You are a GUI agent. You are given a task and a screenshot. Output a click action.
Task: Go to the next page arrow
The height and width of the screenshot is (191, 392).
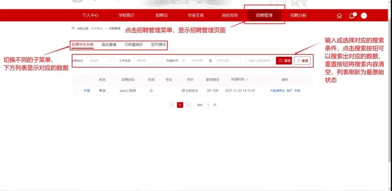click(188, 105)
